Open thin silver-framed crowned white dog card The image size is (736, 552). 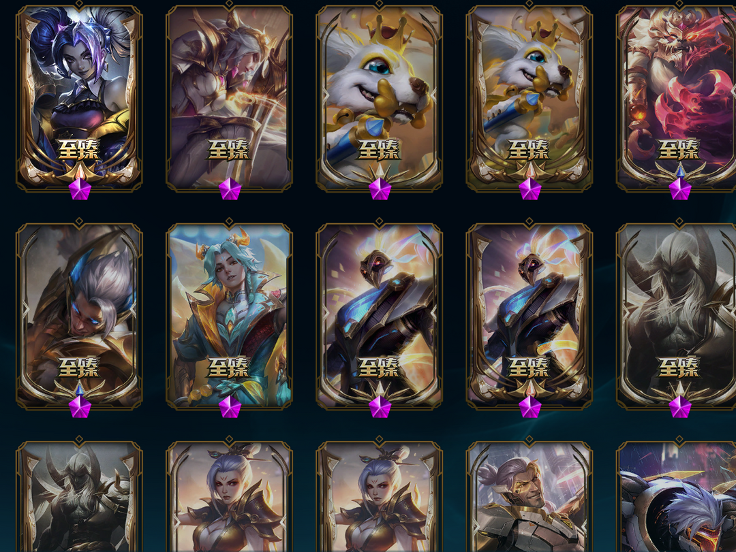point(380,99)
